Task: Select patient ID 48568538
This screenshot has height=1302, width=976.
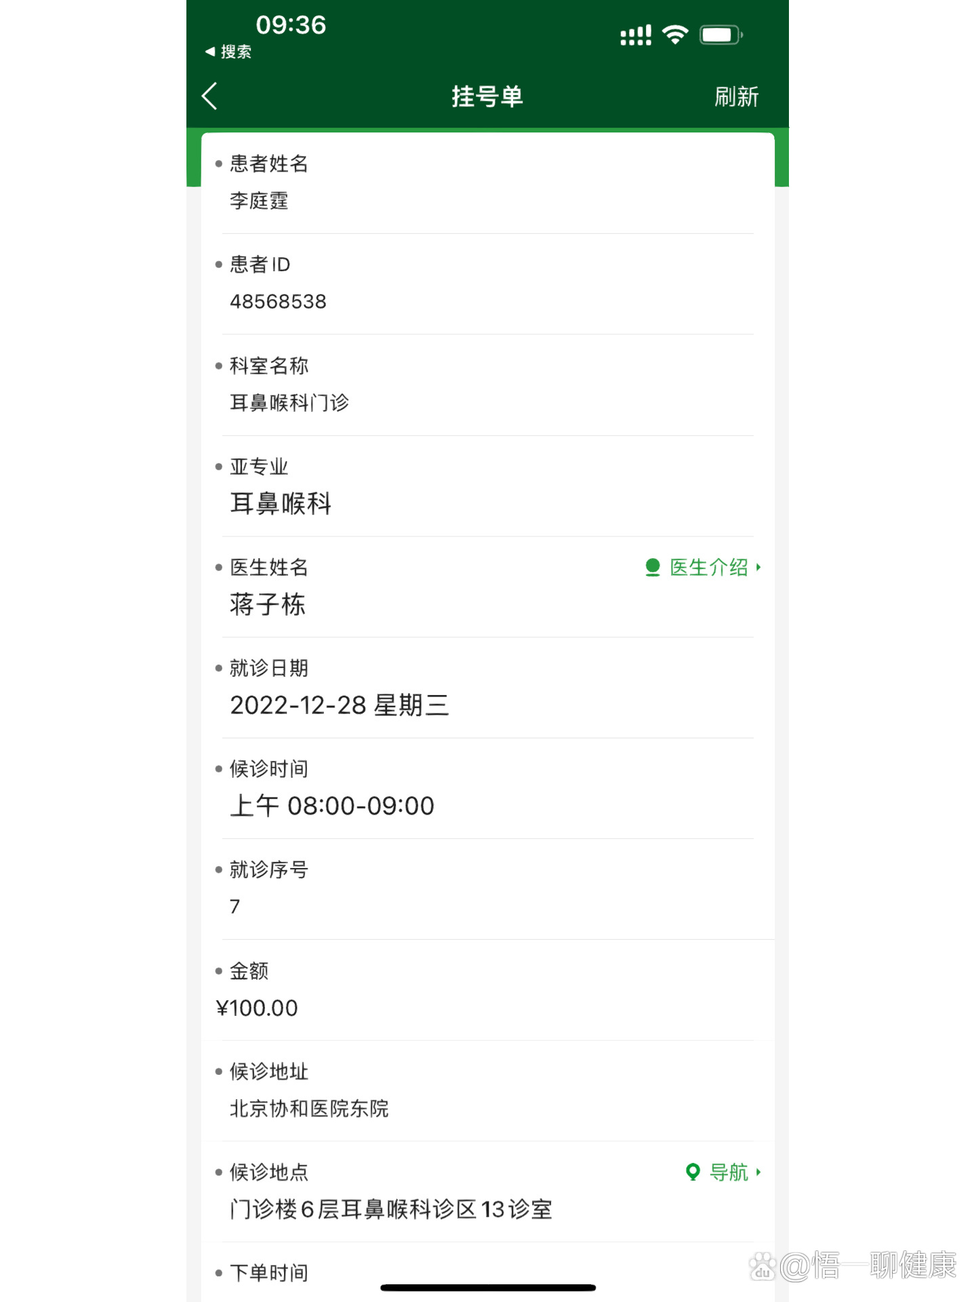Action: click(278, 302)
